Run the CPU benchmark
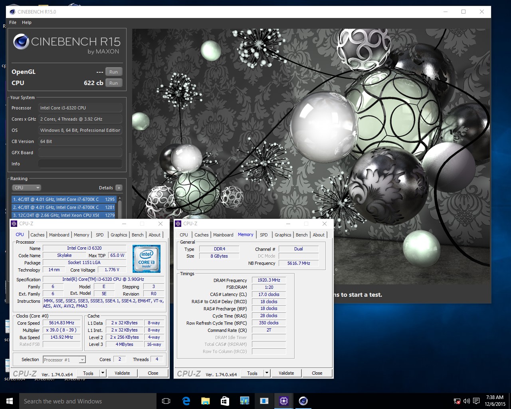511x409 pixels. point(114,83)
